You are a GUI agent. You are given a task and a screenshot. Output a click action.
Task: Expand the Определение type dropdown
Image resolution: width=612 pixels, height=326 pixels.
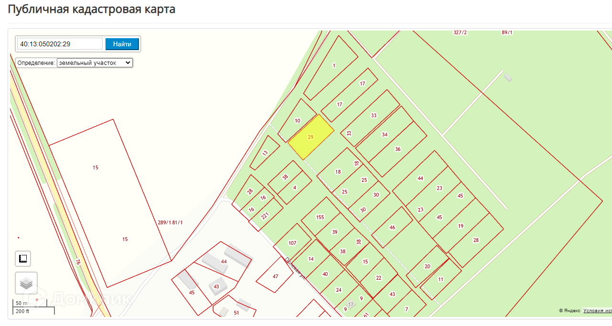95,63
